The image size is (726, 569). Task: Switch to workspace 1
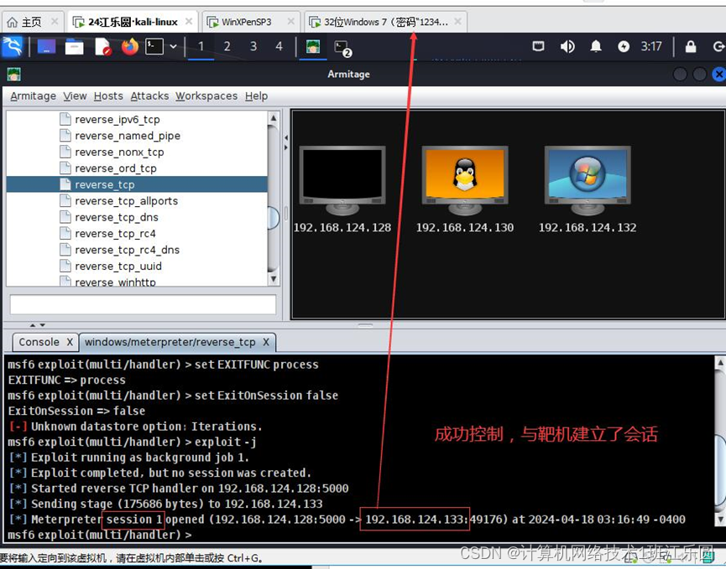tap(201, 46)
